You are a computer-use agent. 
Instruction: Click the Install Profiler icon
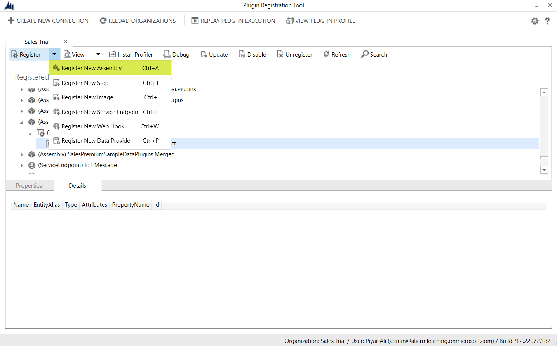tap(112, 54)
